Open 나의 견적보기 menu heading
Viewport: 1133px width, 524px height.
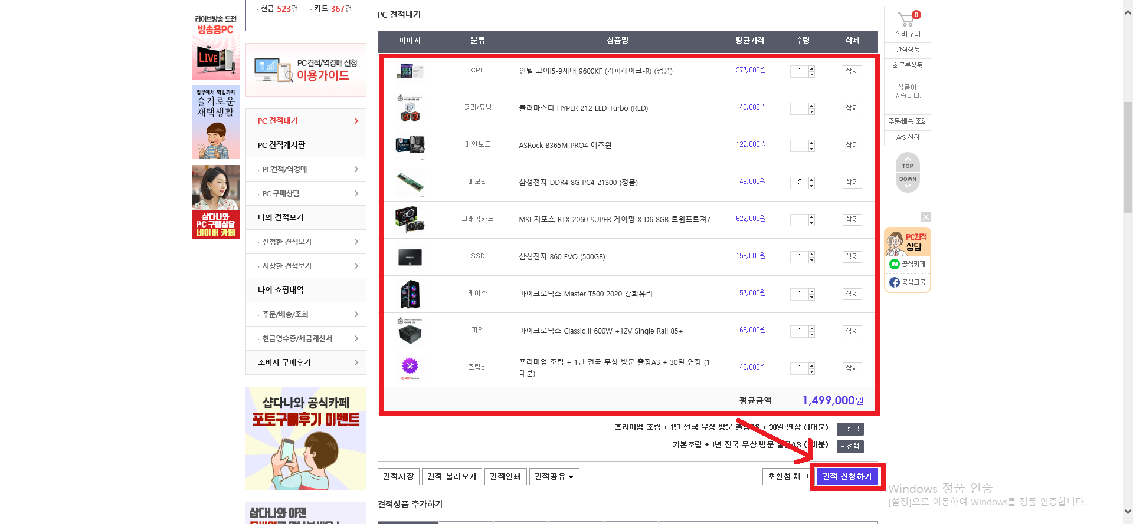306,217
